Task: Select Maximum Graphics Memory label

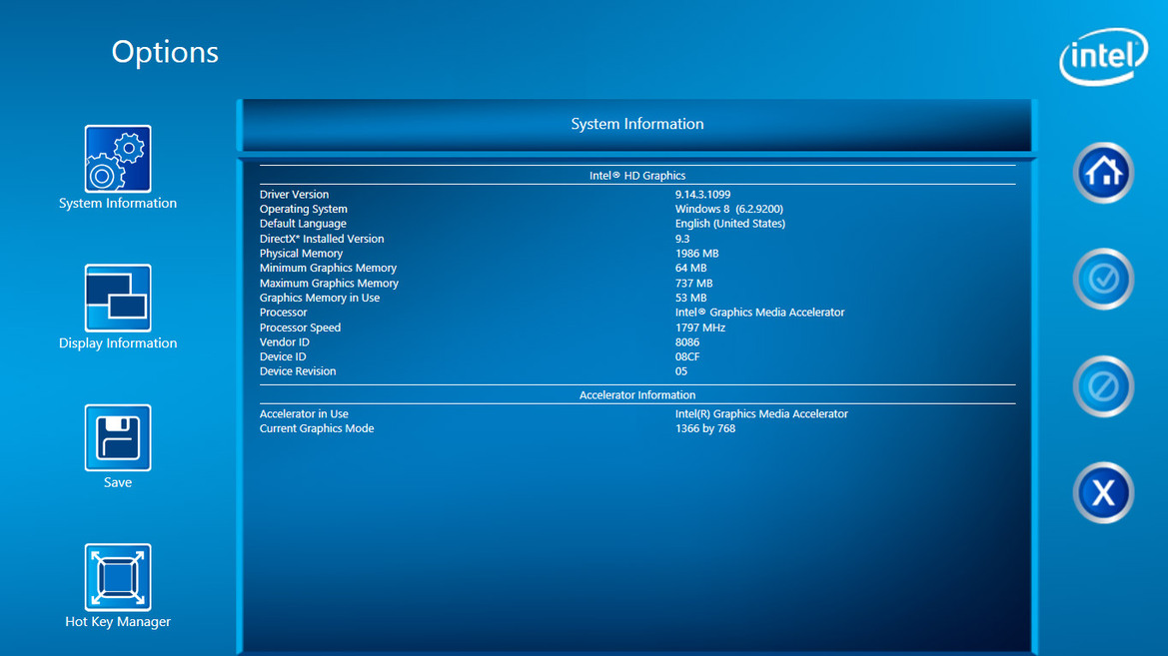Action: (329, 283)
